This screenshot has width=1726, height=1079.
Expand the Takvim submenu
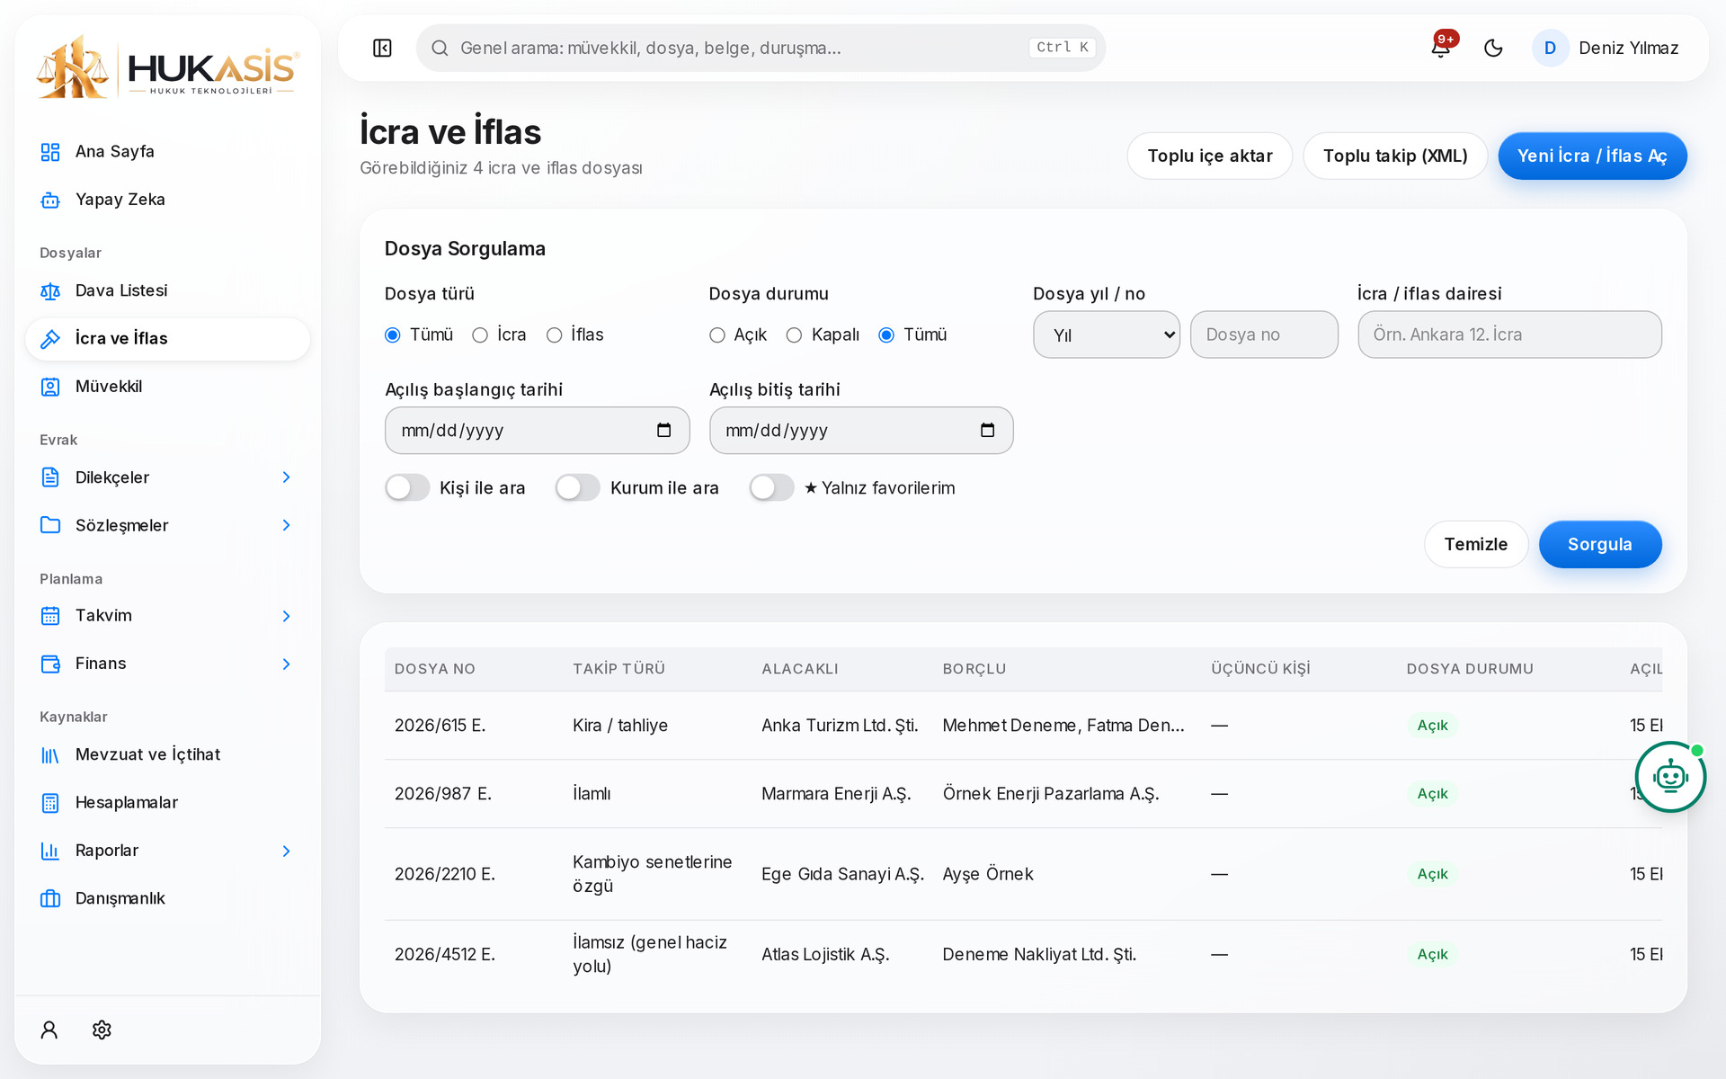pyautogui.click(x=286, y=616)
